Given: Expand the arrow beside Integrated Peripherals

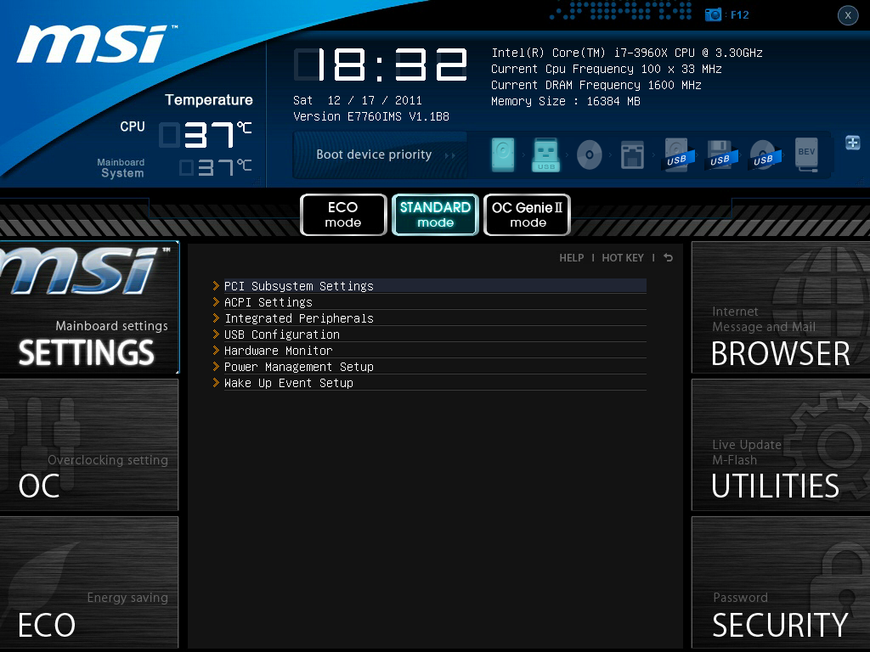Looking at the screenshot, I should (x=217, y=318).
